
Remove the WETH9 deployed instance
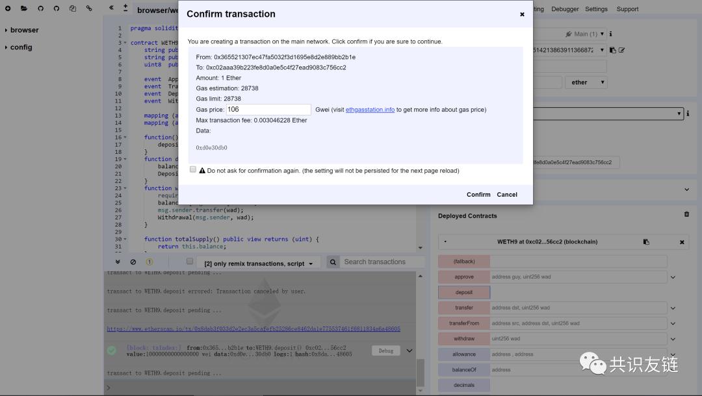click(x=682, y=242)
